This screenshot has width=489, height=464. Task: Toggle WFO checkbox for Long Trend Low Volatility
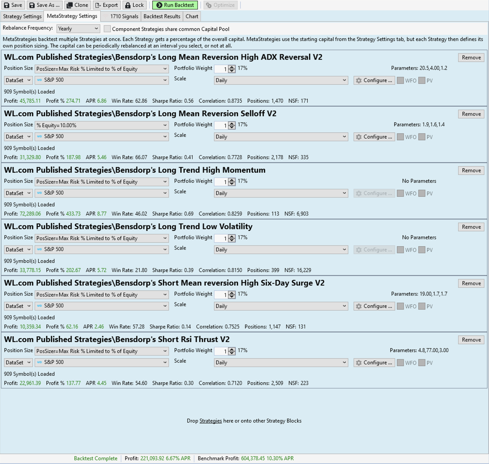click(x=400, y=250)
